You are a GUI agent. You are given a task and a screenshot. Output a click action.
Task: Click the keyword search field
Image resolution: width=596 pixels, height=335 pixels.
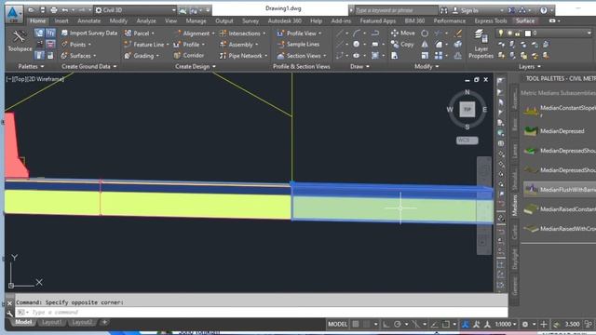(x=395, y=10)
